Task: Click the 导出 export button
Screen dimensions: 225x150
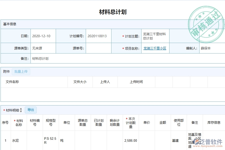Action: 31,110
